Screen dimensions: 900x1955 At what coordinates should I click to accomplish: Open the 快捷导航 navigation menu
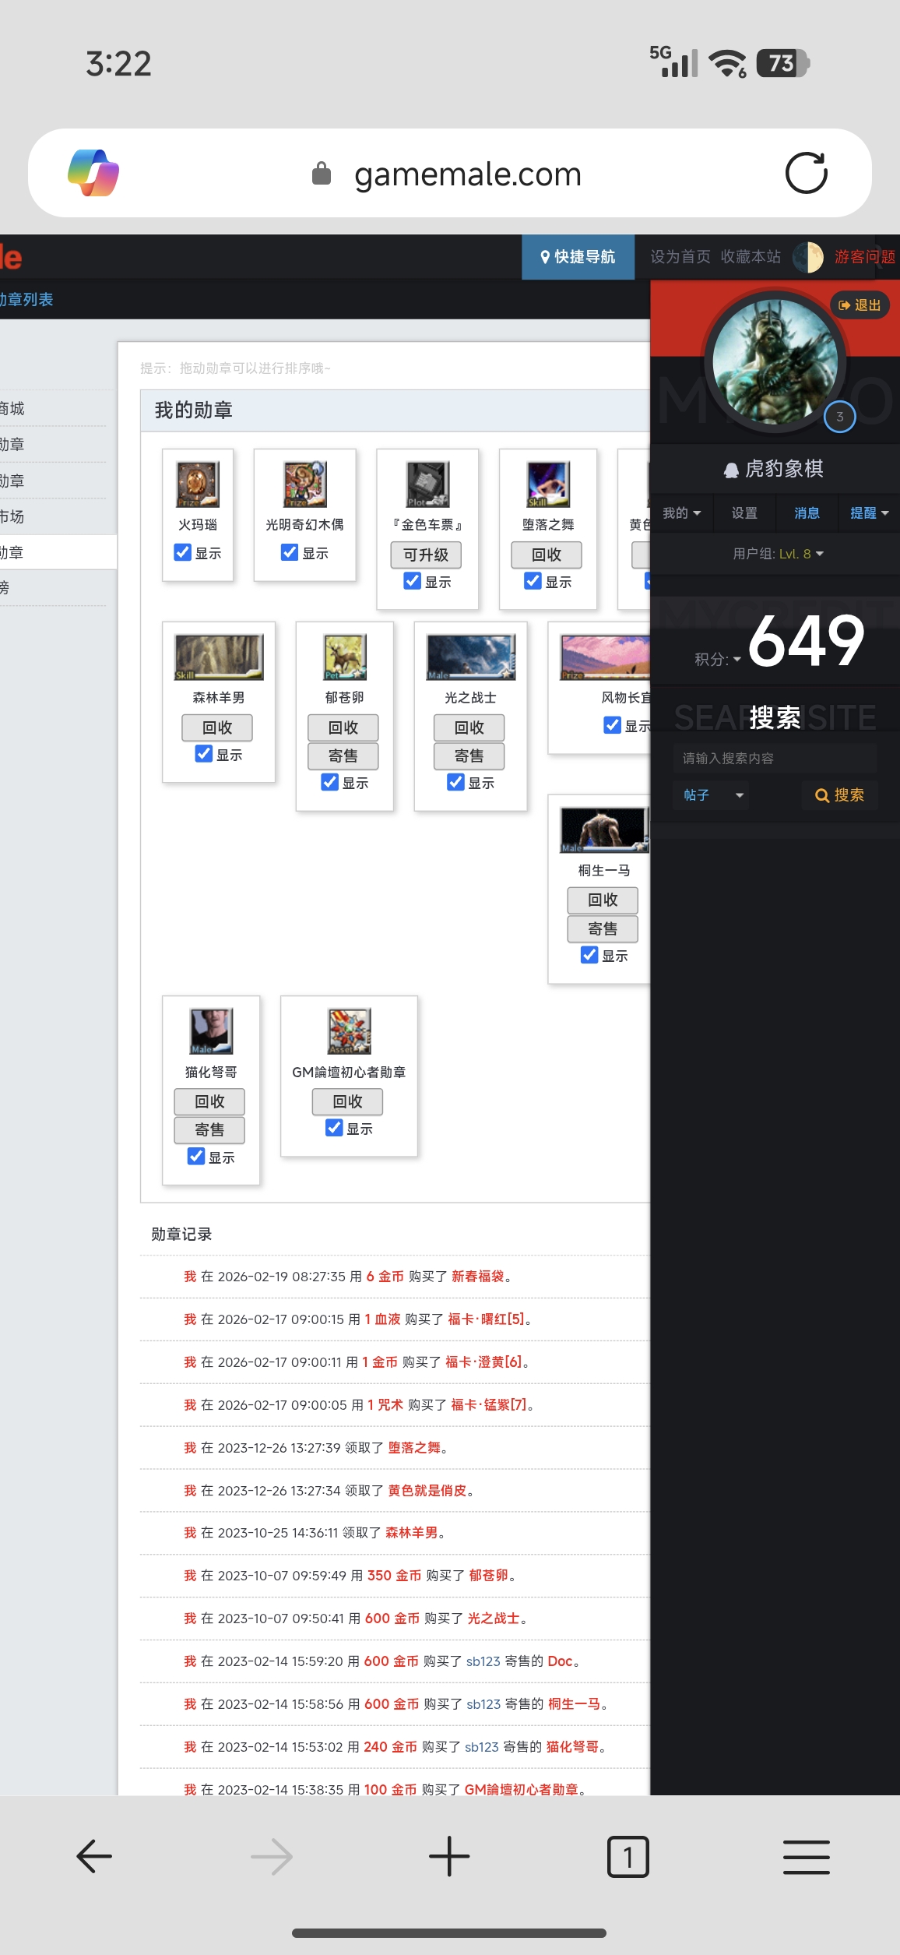(x=578, y=257)
